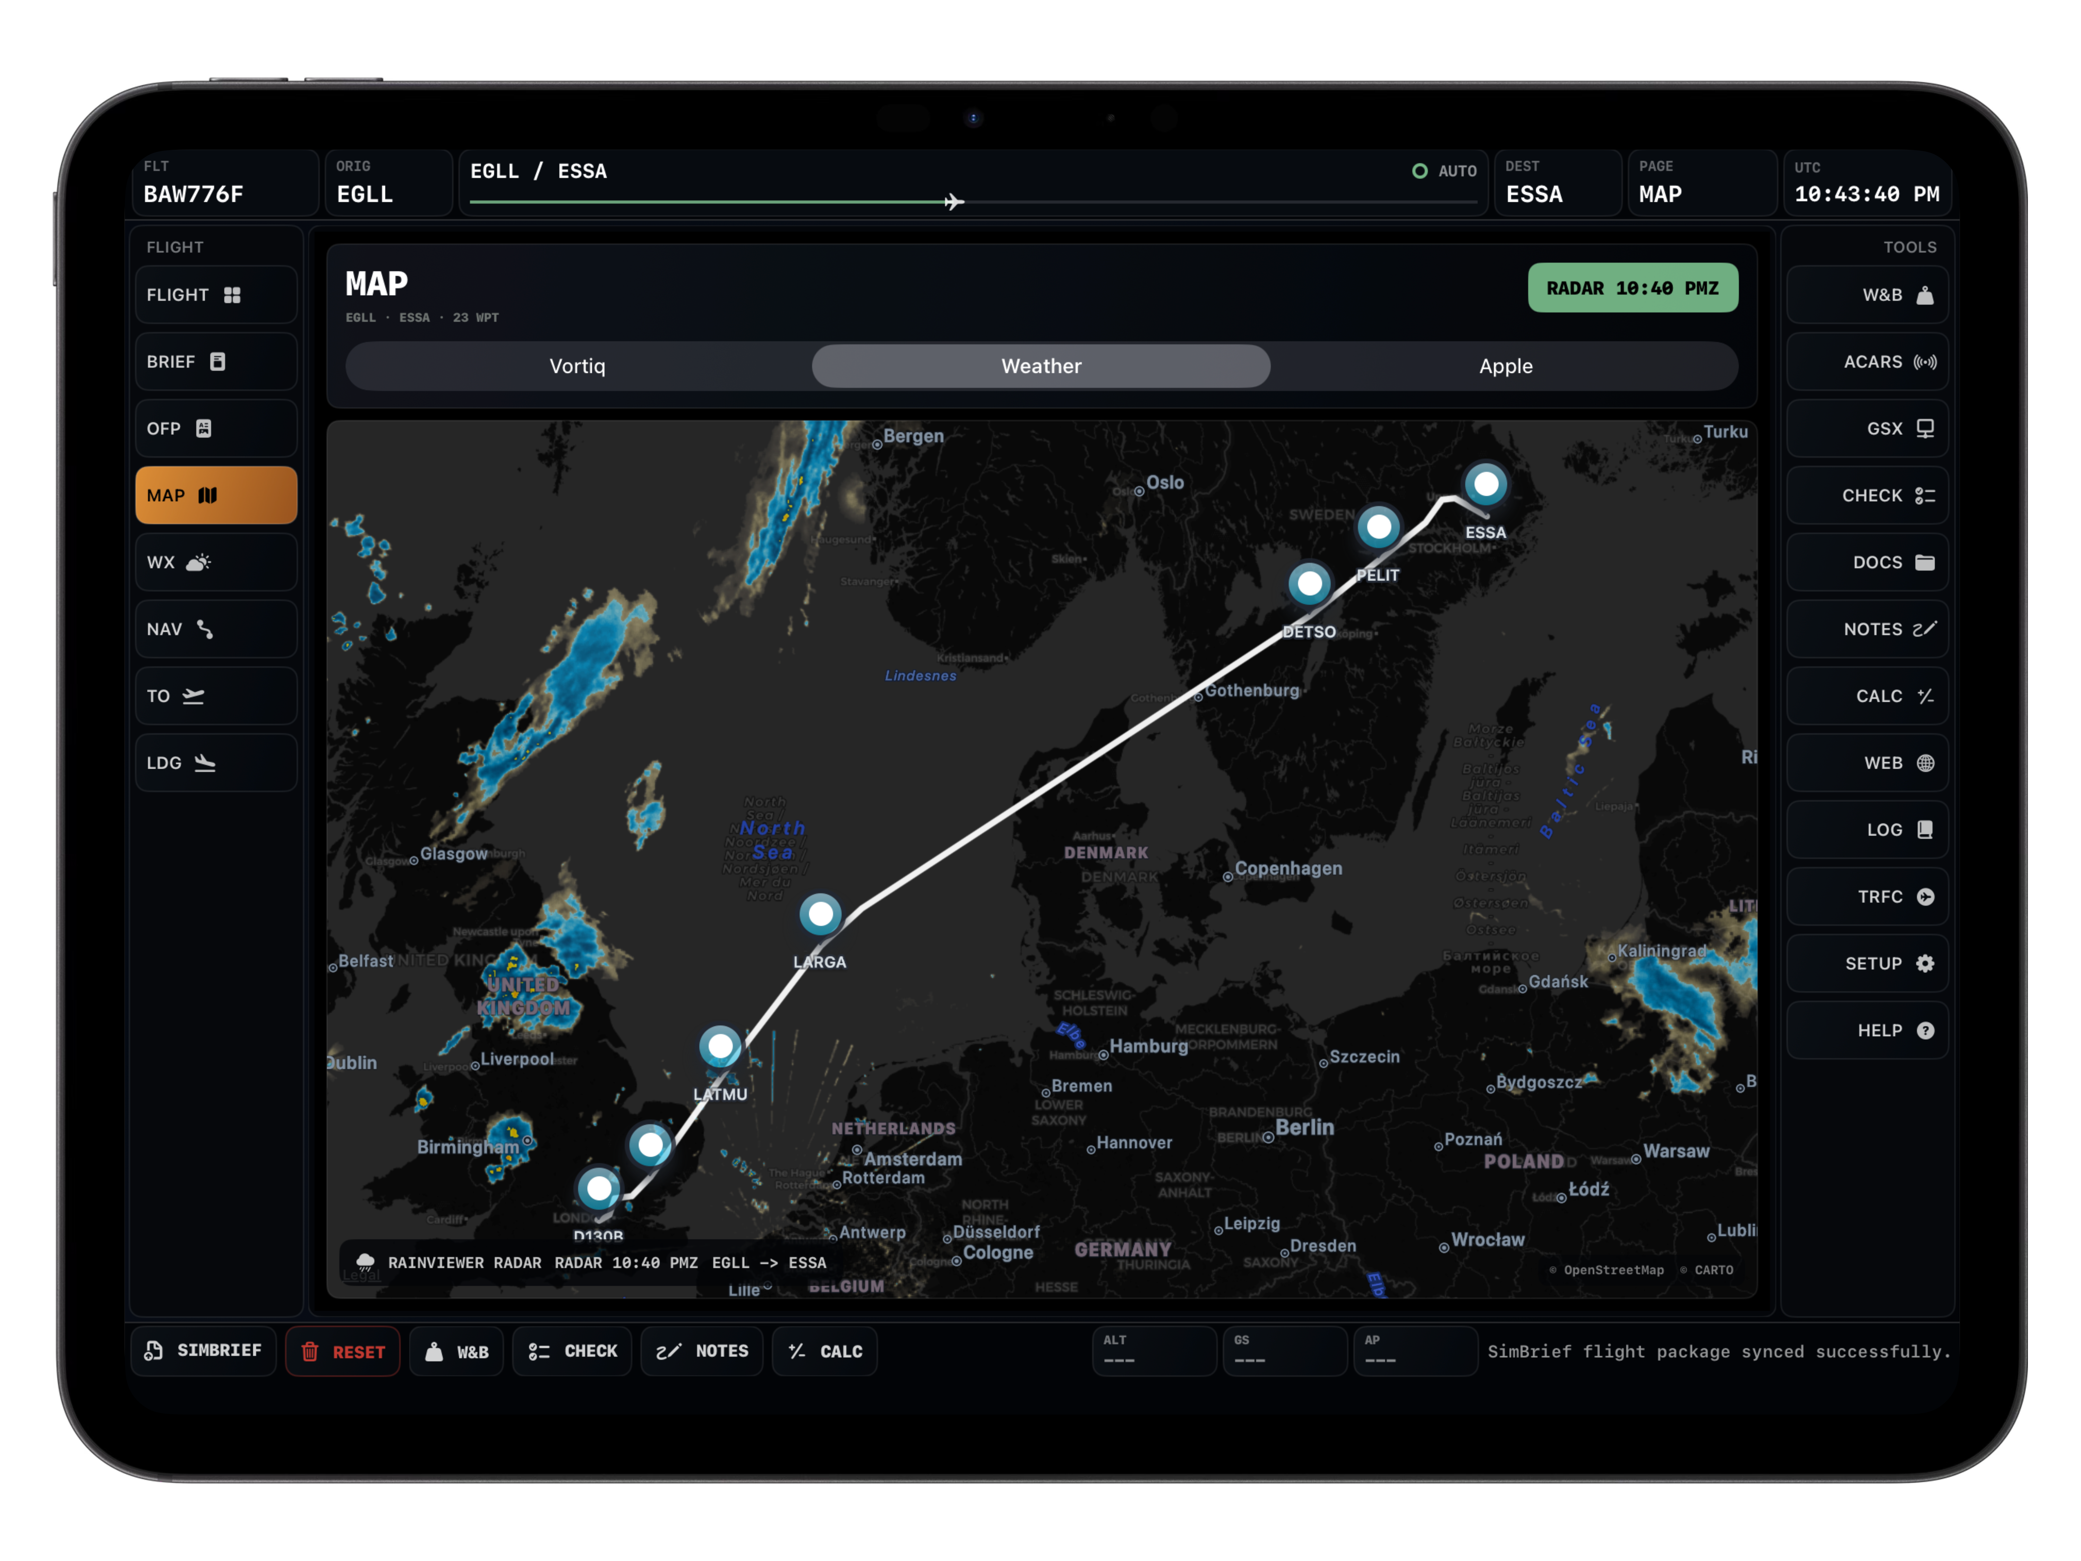Image resolution: width=2081 pixels, height=1561 pixels.
Task: Toggle the AUTO indicator in header
Action: tap(1444, 171)
